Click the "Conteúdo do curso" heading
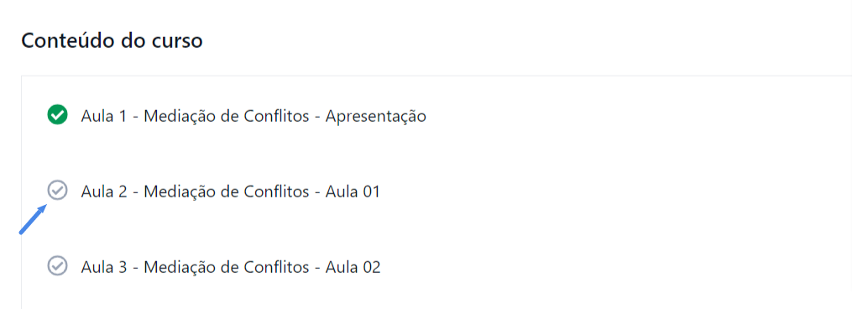This screenshot has width=852, height=309. pyautogui.click(x=112, y=41)
